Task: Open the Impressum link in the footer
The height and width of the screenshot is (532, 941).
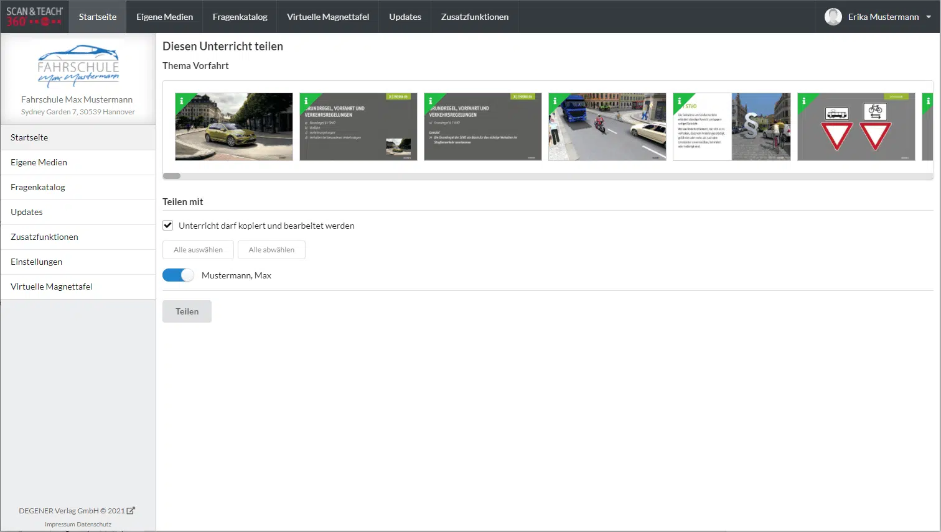Action: coord(60,525)
